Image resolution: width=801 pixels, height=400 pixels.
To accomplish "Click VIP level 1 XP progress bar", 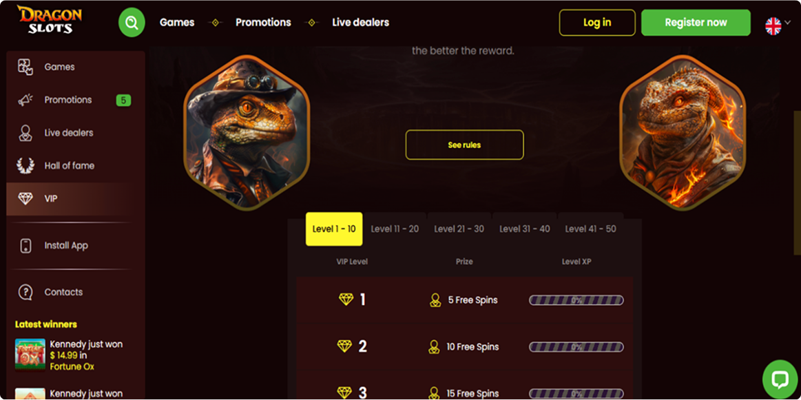I will coord(576,300).
